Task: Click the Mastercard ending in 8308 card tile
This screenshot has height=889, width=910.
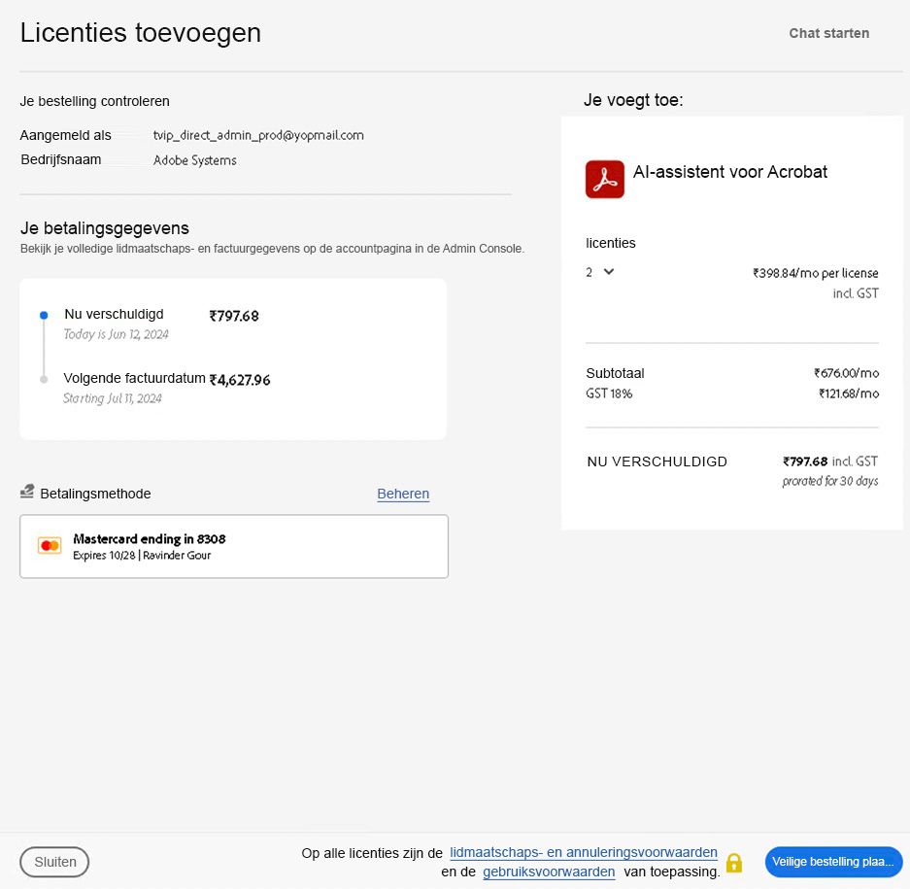Action: coord(233,546)
